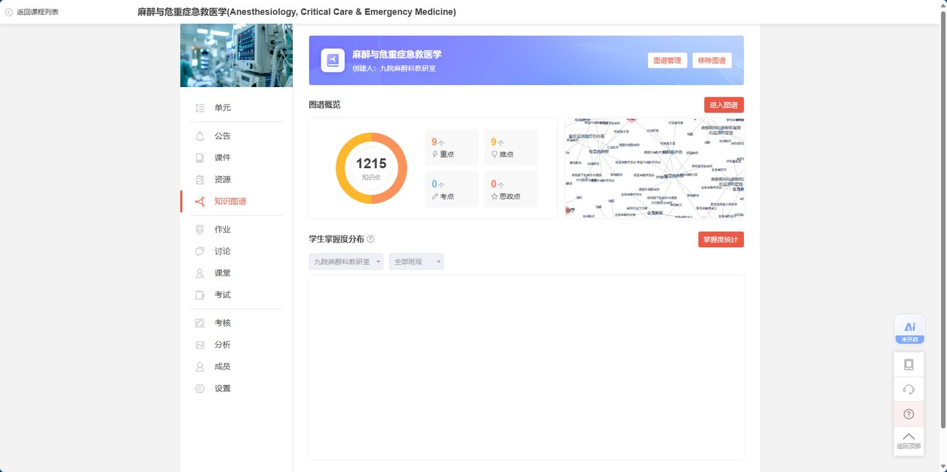The image size is (947, 472).
Task: Click the course cover image thumbnail
Action: (x=237, y=55)
